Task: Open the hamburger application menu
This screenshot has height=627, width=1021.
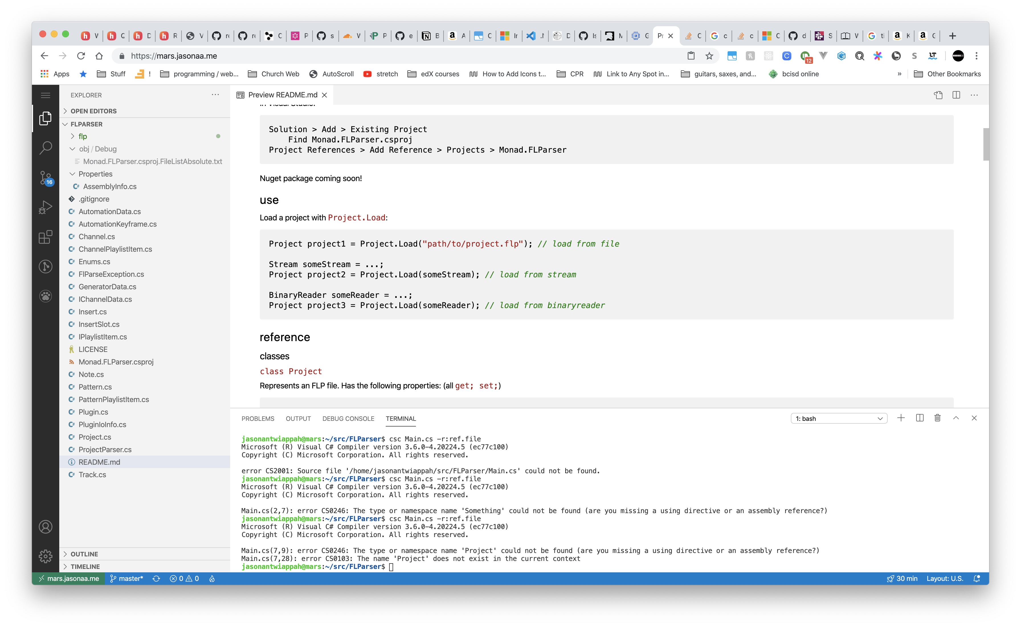Action: 45,95
